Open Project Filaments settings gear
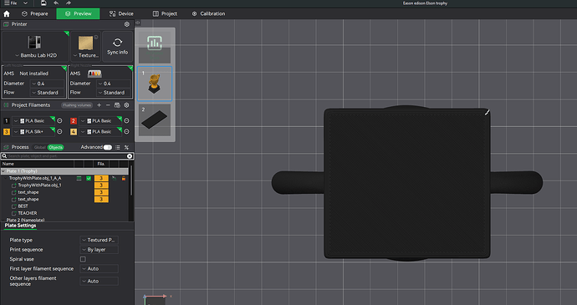This screenshot has height=305, width=577. tap(126, 105)
